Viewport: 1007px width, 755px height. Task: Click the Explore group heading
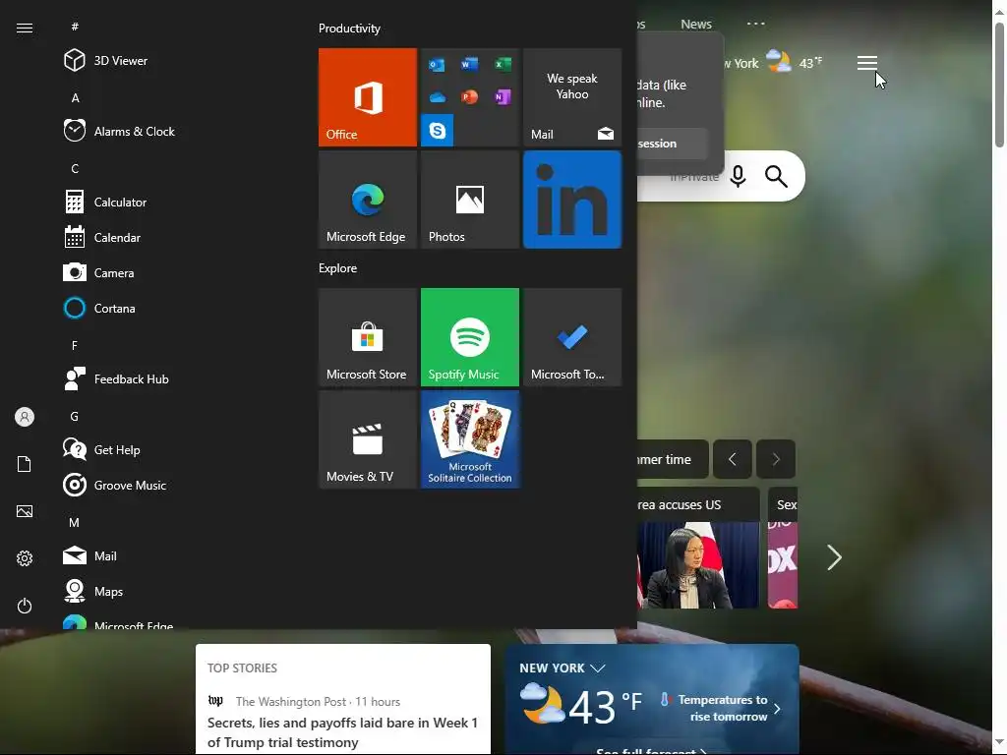[338, 268]
